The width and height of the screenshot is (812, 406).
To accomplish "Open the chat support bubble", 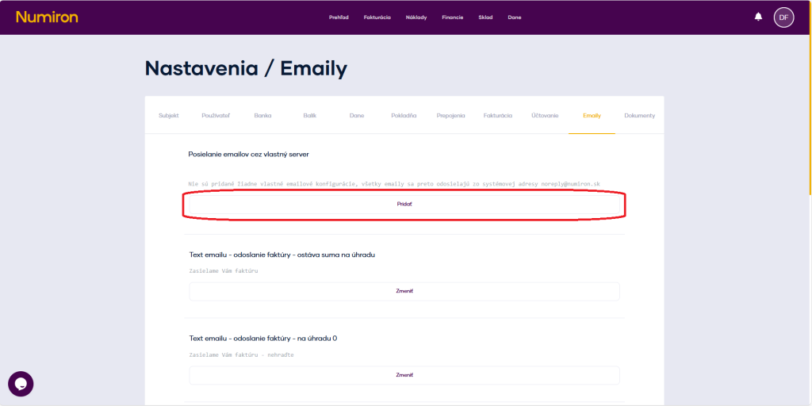I will point(21,384).
